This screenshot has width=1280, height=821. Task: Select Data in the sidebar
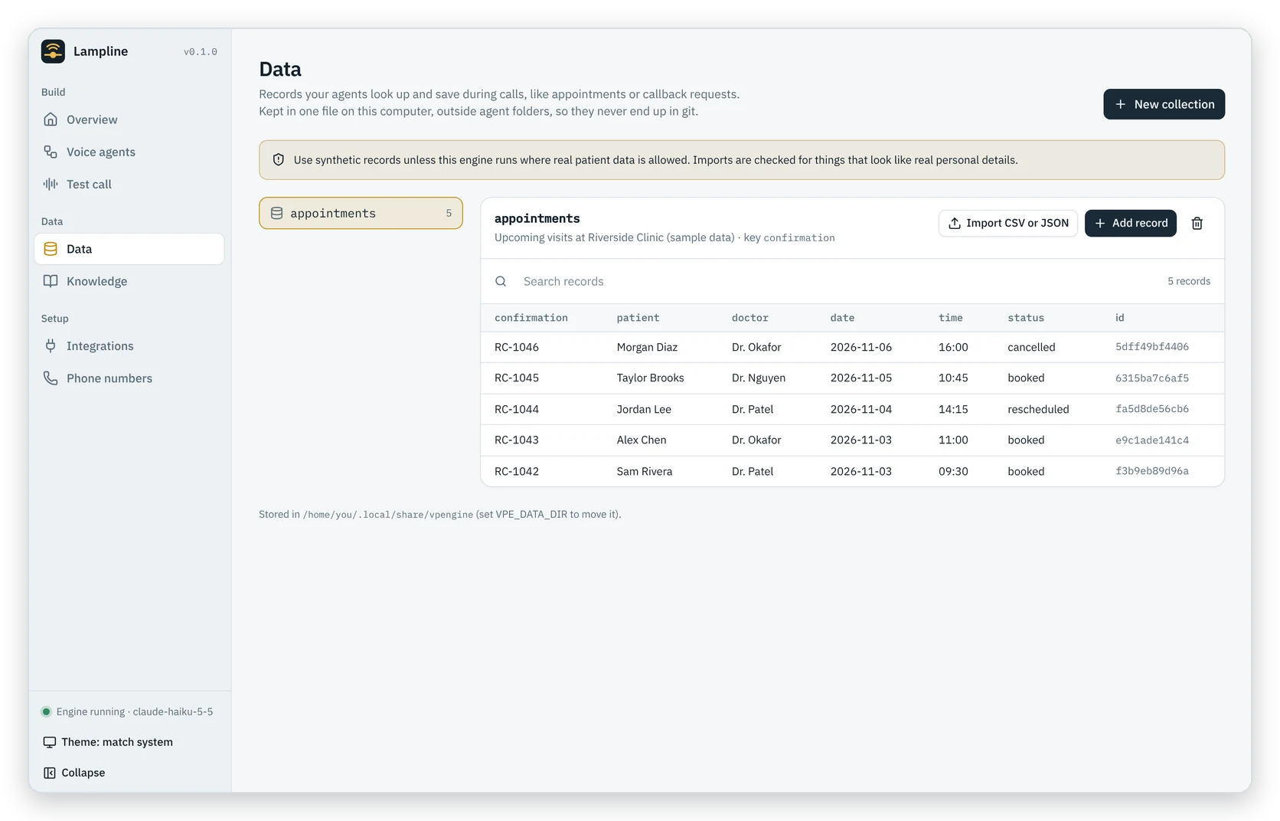129,249
